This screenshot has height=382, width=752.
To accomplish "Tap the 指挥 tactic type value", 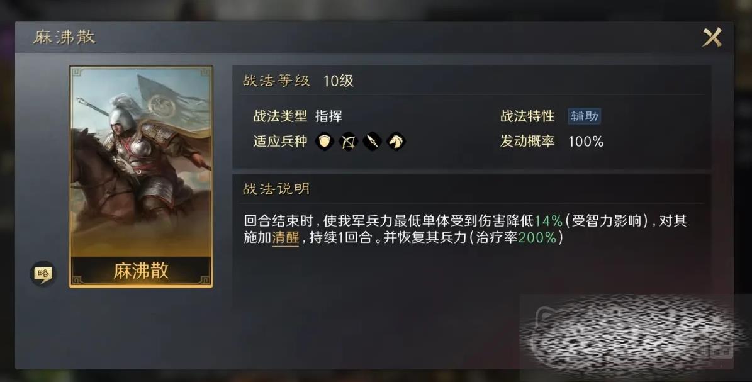I will click(x=328, y=116).
